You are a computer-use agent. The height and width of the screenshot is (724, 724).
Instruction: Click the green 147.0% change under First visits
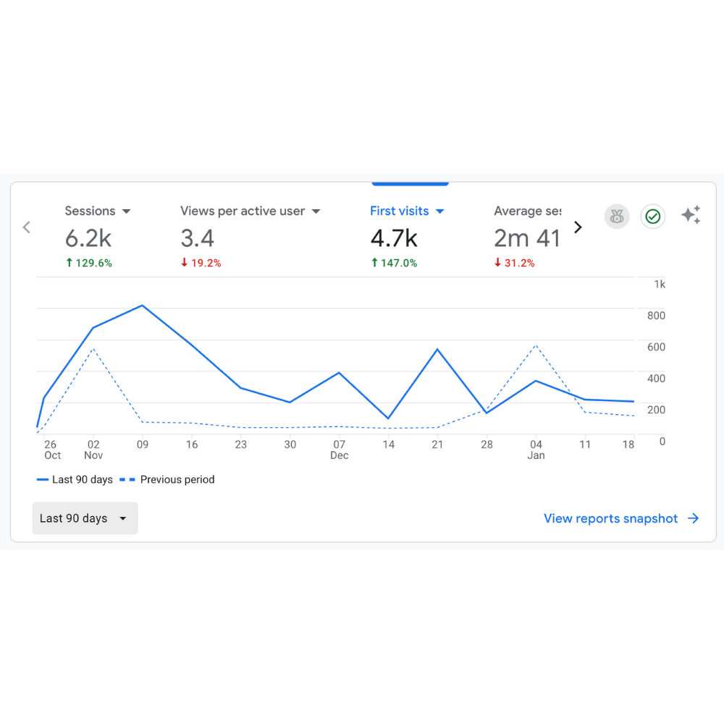[x=394, y=263]
